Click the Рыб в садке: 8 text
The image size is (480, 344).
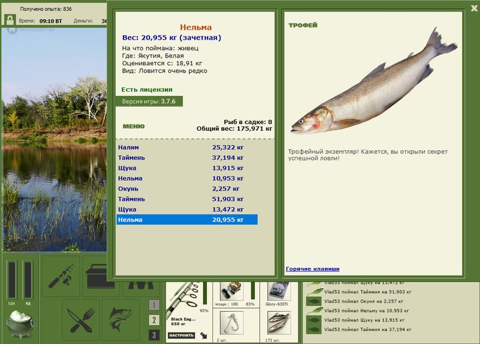[x=248, y=122]
